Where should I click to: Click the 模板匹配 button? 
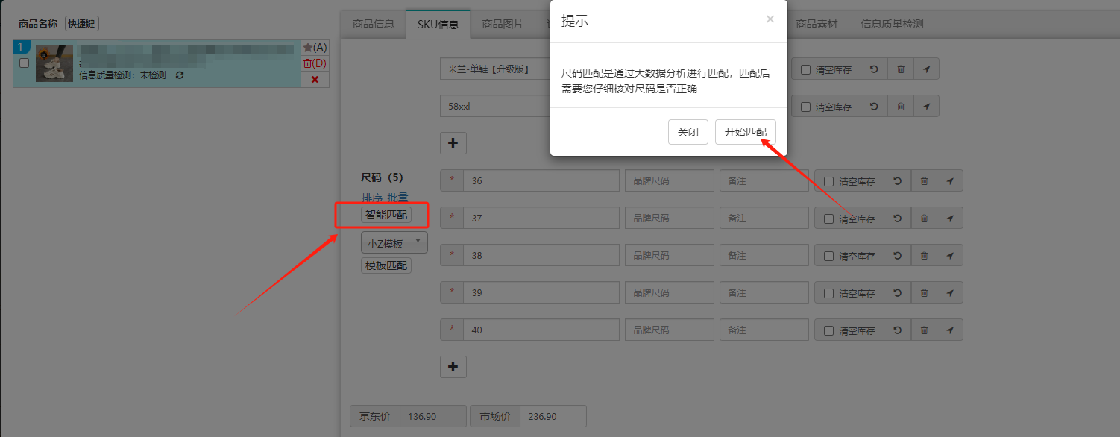pyautogui.click(x=386, y=265)
